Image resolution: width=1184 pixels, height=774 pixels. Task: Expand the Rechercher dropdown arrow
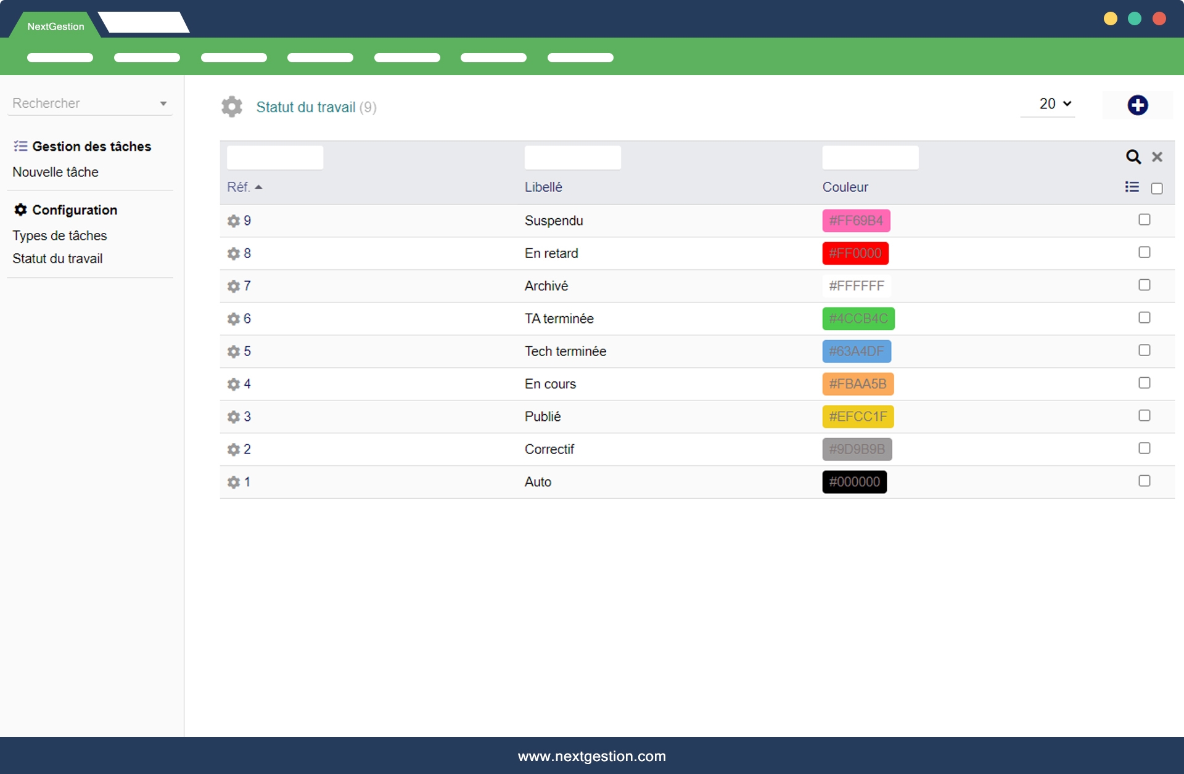point(163,104)
